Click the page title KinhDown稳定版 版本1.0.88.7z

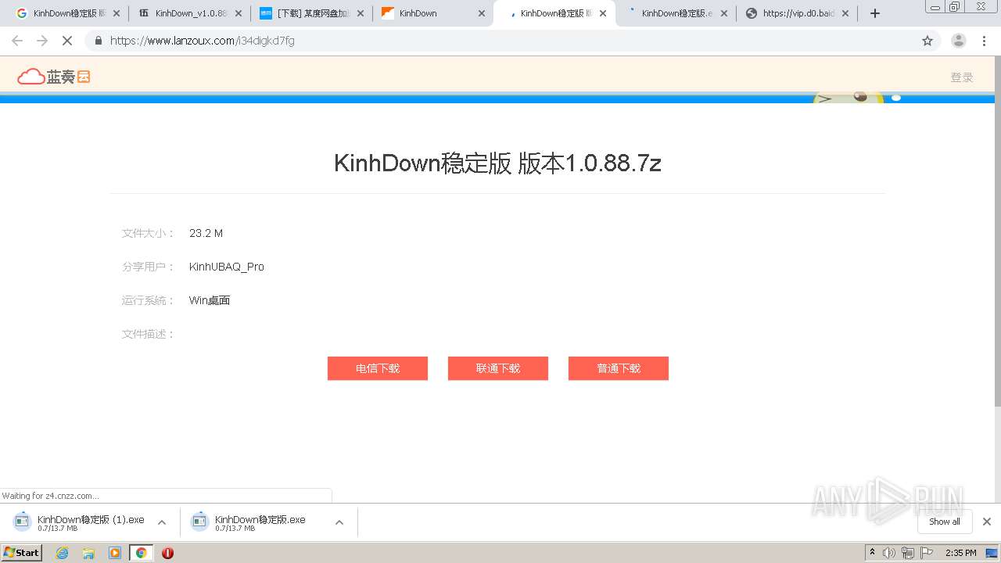[x=497, y=163]
